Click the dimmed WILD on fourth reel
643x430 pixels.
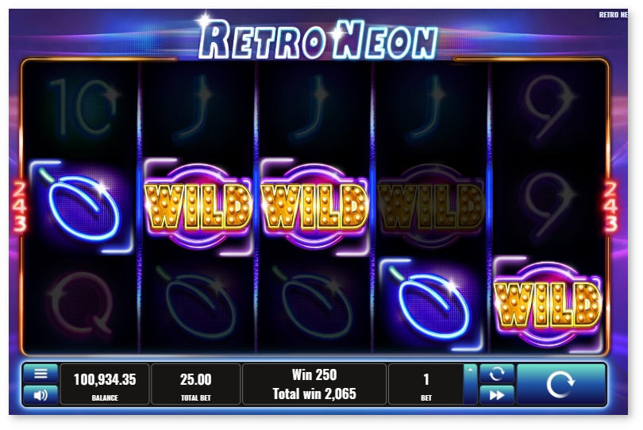coord(430,206)
